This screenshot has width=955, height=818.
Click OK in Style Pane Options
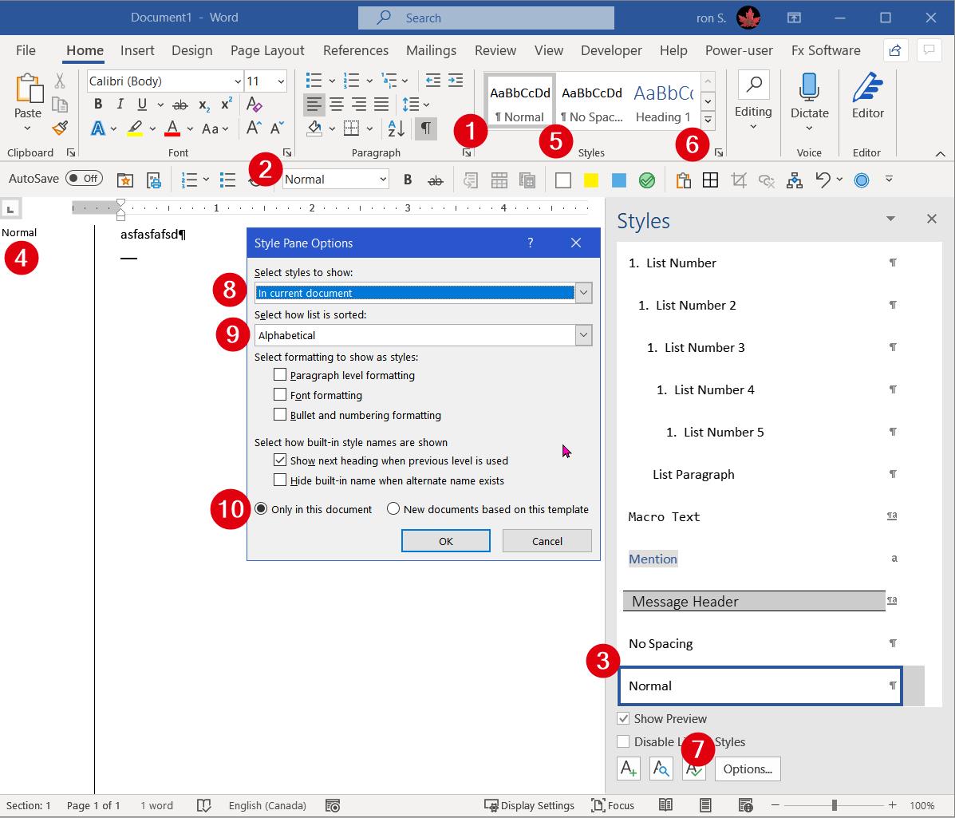coord(446,541)
